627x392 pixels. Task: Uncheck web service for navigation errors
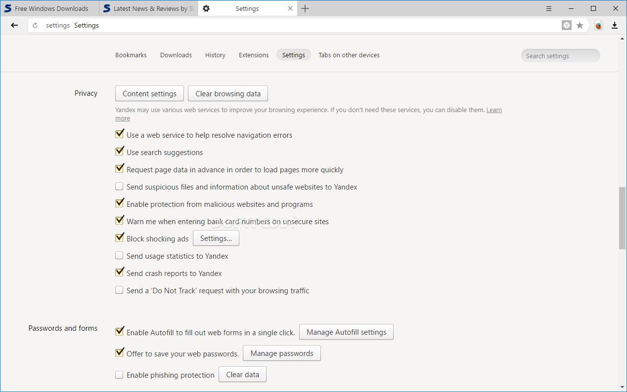pyautogui.click(x=119, y=134)
